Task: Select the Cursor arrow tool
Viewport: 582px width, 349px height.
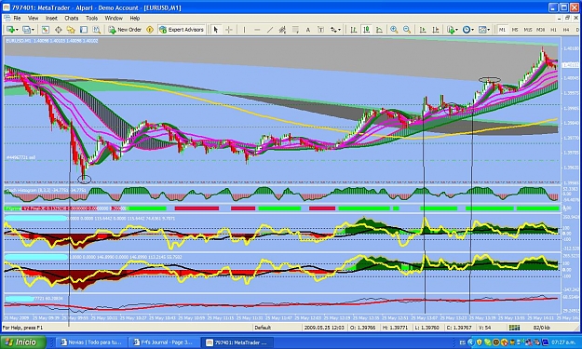Action: point(216,30)
